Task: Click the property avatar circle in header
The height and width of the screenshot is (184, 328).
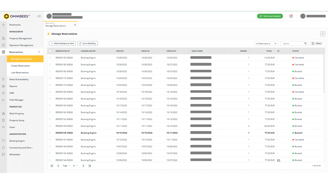Action: click(x=49, y=16)
